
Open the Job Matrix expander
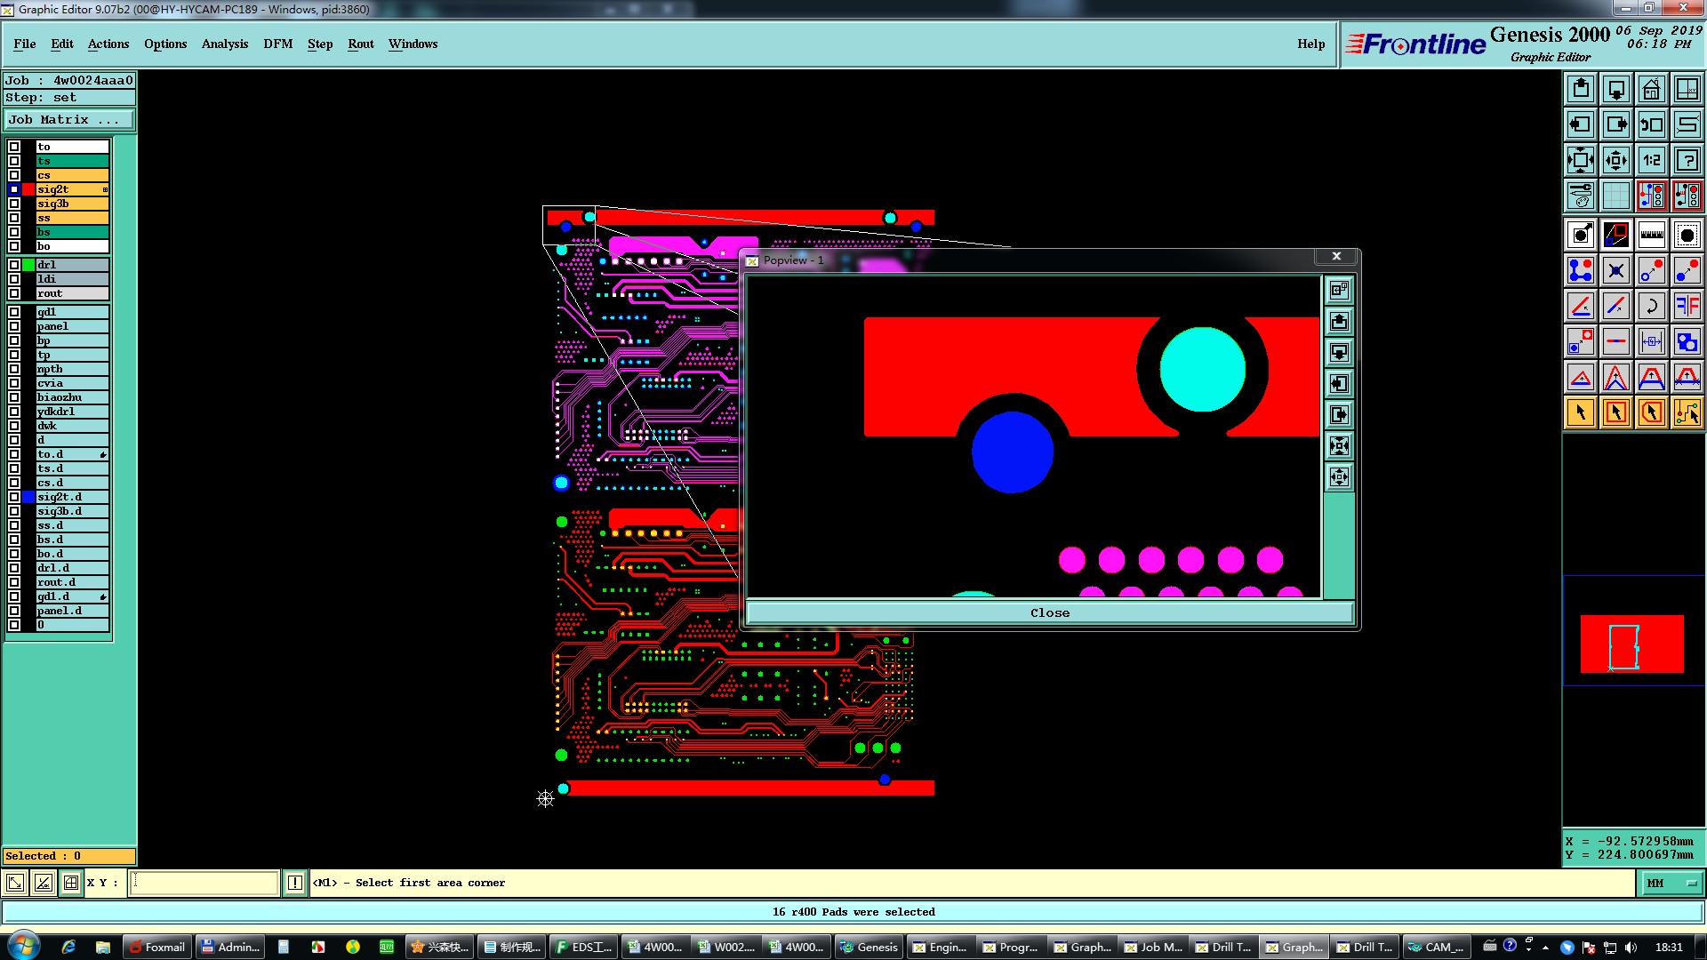pos(69,120)
